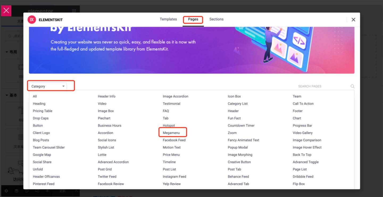The height and width of the screenshot is (197, 383).
Task: Pick the Tab category
Action: pos(166,118)
